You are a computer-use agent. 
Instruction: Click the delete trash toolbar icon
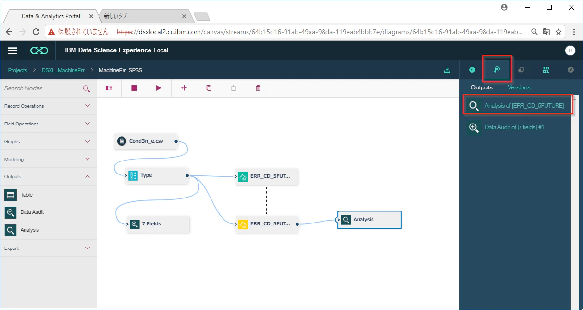click(258, 88)
